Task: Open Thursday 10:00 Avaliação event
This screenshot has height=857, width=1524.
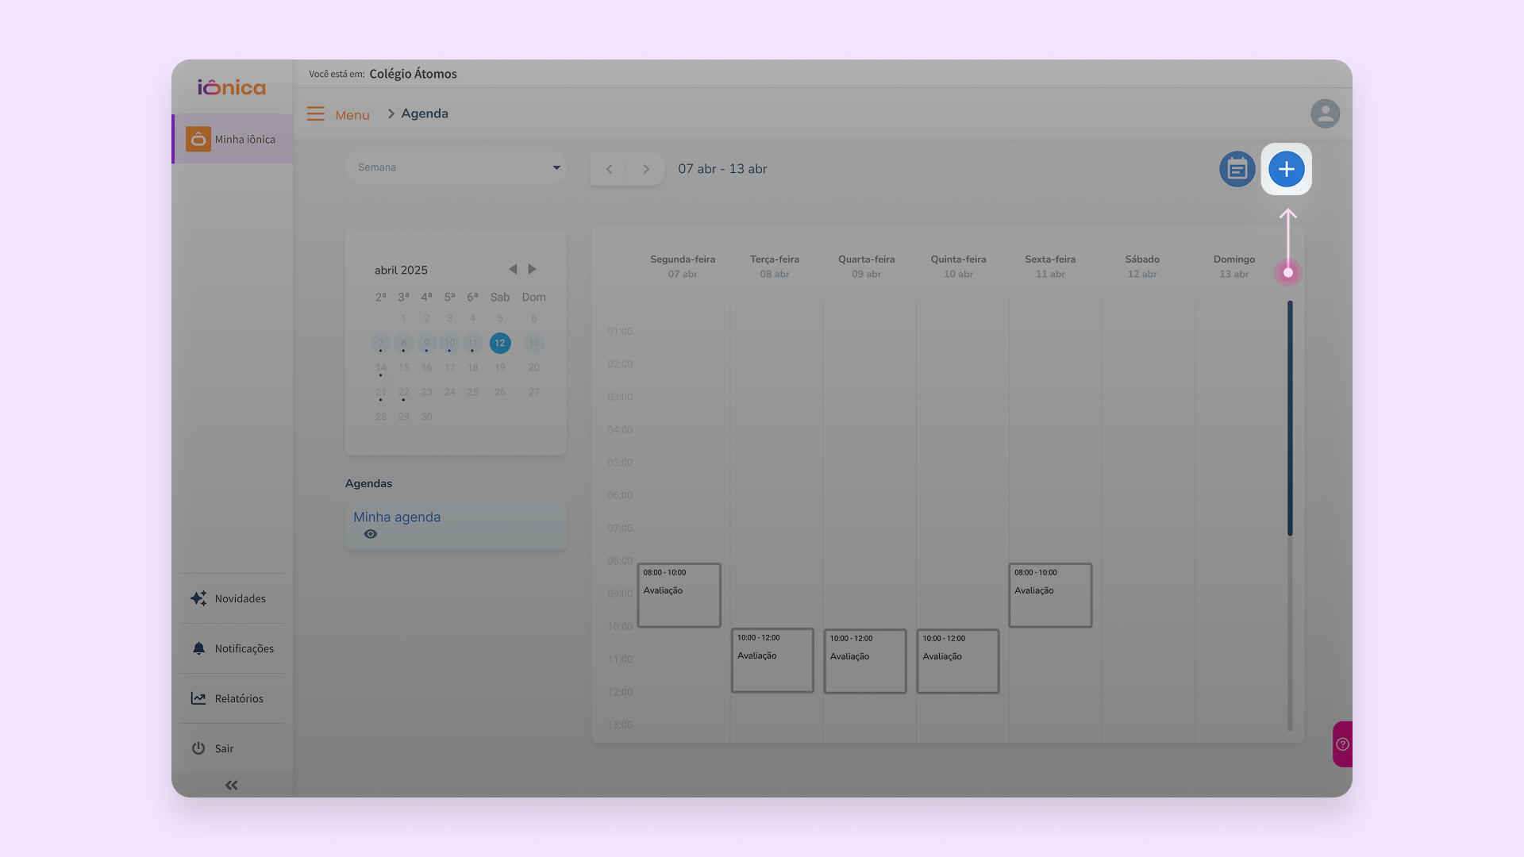Action: coord(957,661)
